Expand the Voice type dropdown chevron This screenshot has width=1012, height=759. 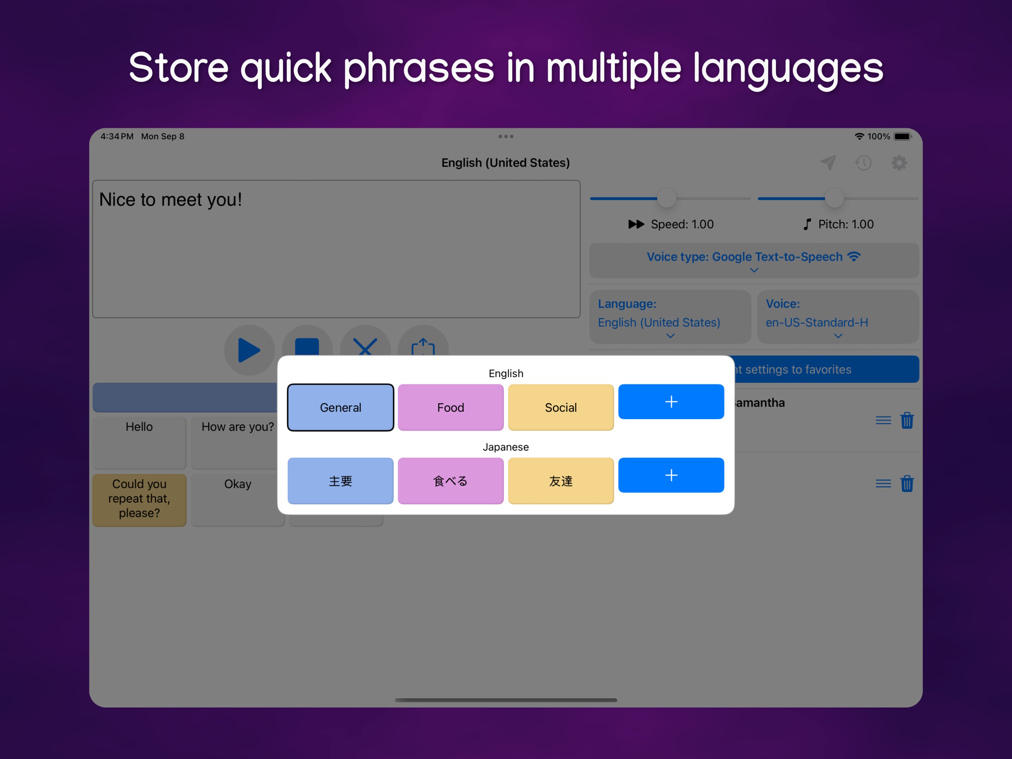[754, 270]
